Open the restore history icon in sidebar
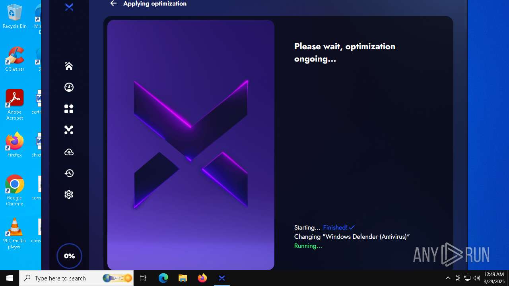The image size is (509, 286). 69,173
